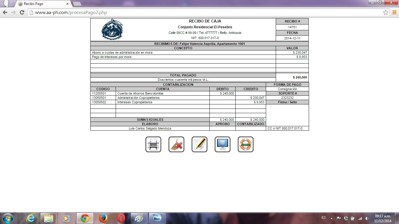Click the broom with red X icon
Viewport: 399px width, 224px height.
[x=176, y=144]
